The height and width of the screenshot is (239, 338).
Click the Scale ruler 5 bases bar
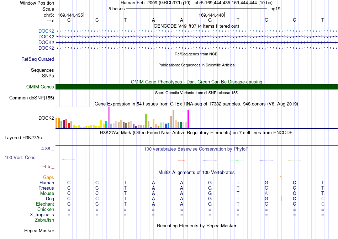pos(197,9)
